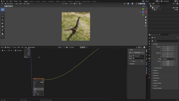Open the Object properties orange square tab
Image resolution: width=179 pixels, height=101 pixels.
[149, 59]
